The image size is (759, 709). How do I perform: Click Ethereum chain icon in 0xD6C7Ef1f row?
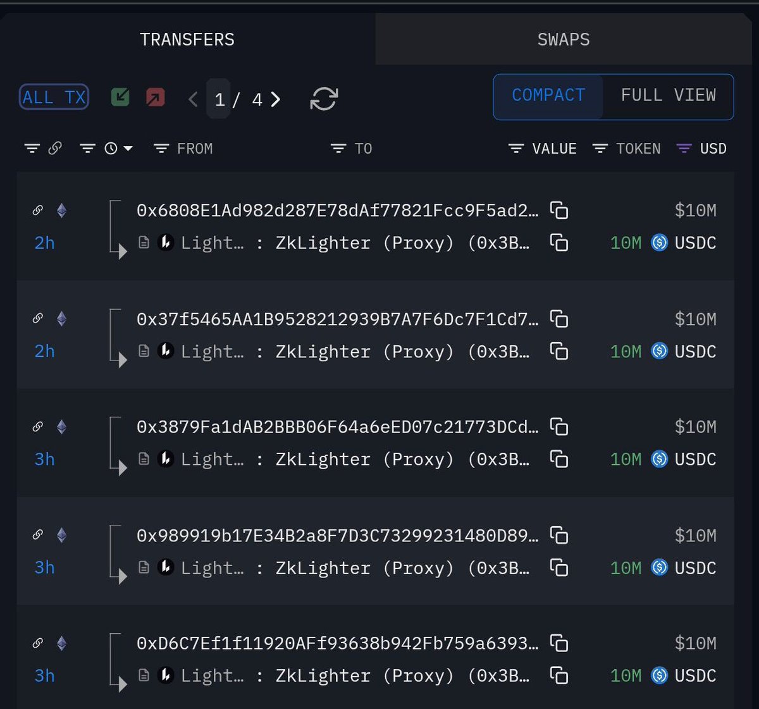pyautogui.click(x=61, y=643)
